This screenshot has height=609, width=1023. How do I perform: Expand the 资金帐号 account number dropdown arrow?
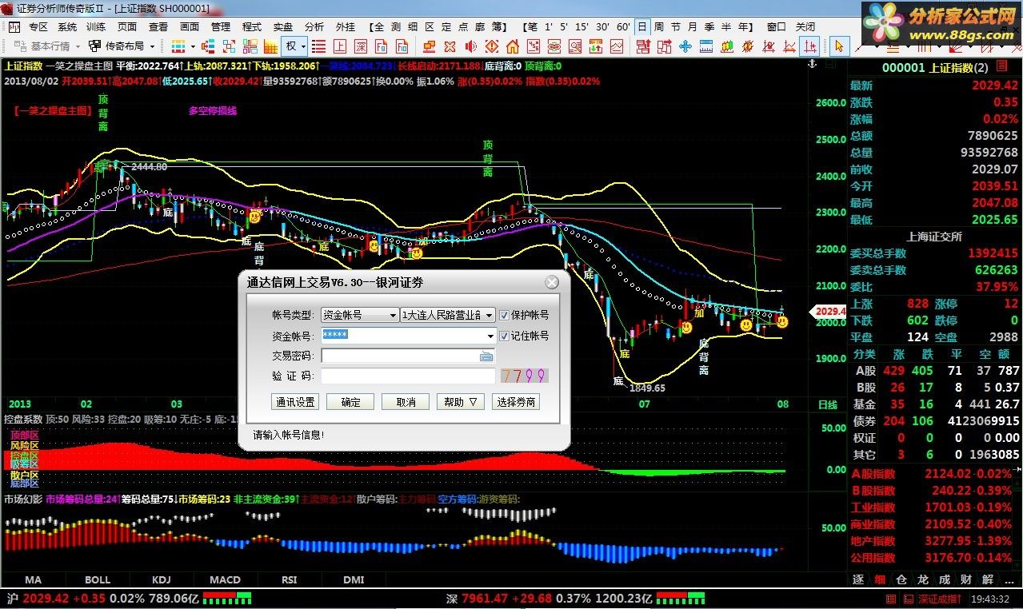(x=490, y=336)
